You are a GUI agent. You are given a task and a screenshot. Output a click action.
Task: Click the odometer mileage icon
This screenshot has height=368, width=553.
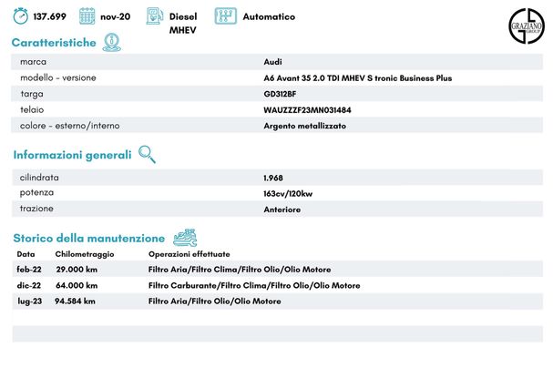click(20, 16)
